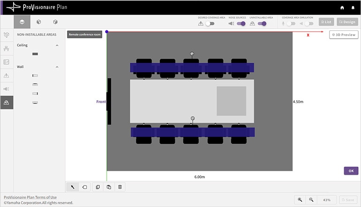Image resolution: width=361 pixels, height=207 pixels.
Task: Turn off the Noise Sources toggle
Action: click(241, 23)
